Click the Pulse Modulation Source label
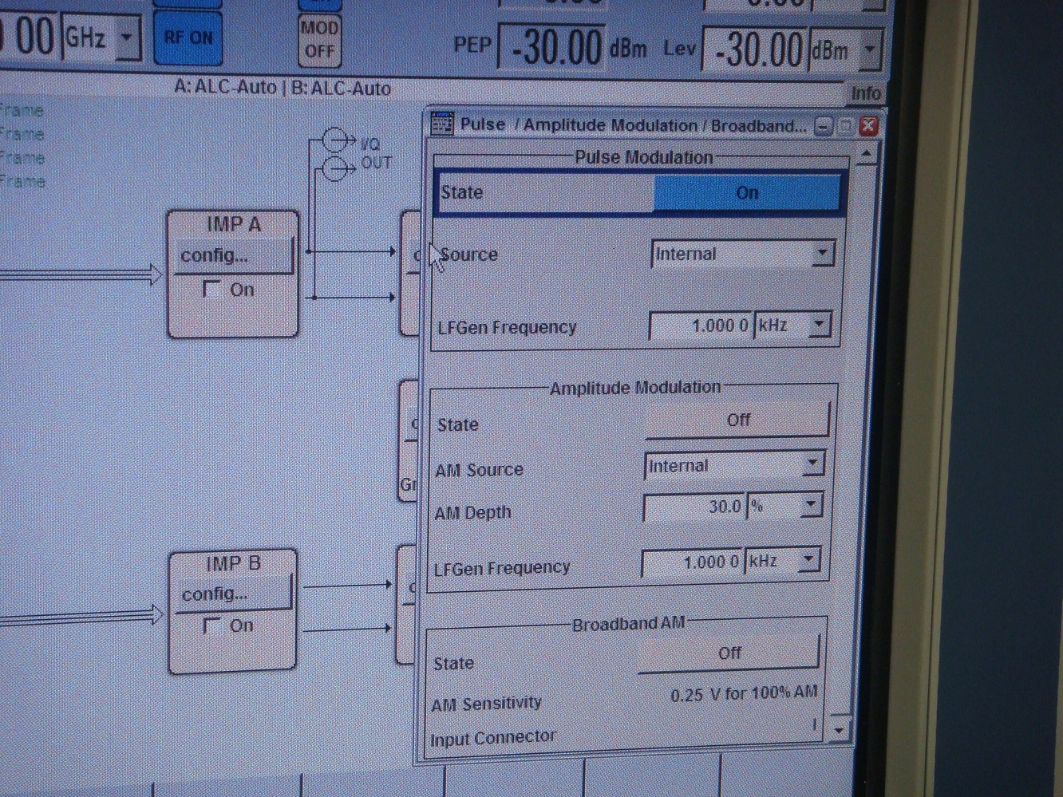The width and height of the screenshot is (1063, 797). point(468,254)
